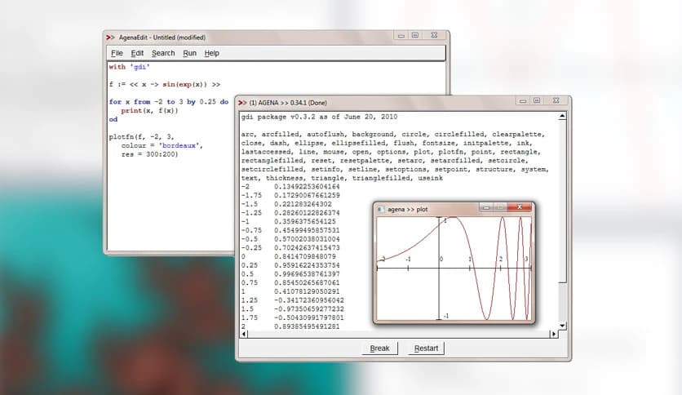Click the line "with 'gdi'" in editor
682x395 pixels.
click(x=129, y=67)
